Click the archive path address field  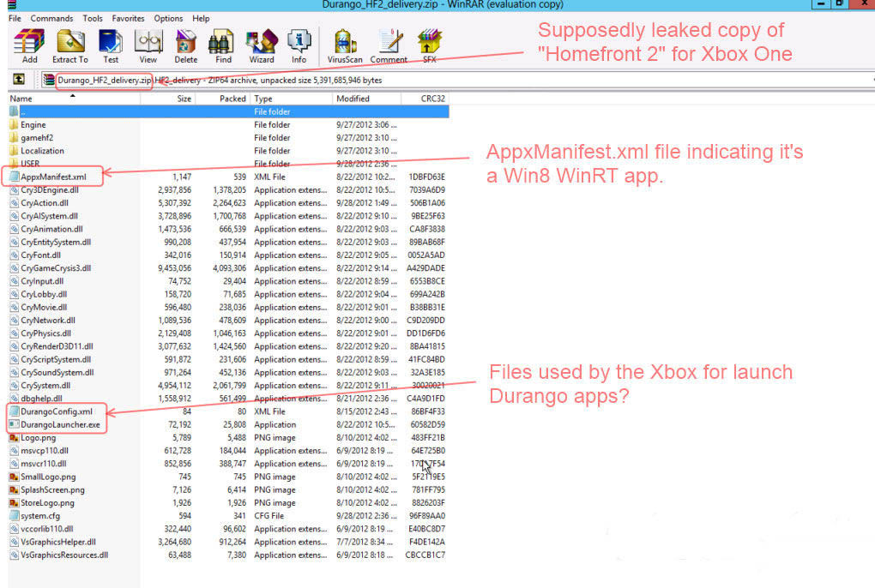click(457, 81)
